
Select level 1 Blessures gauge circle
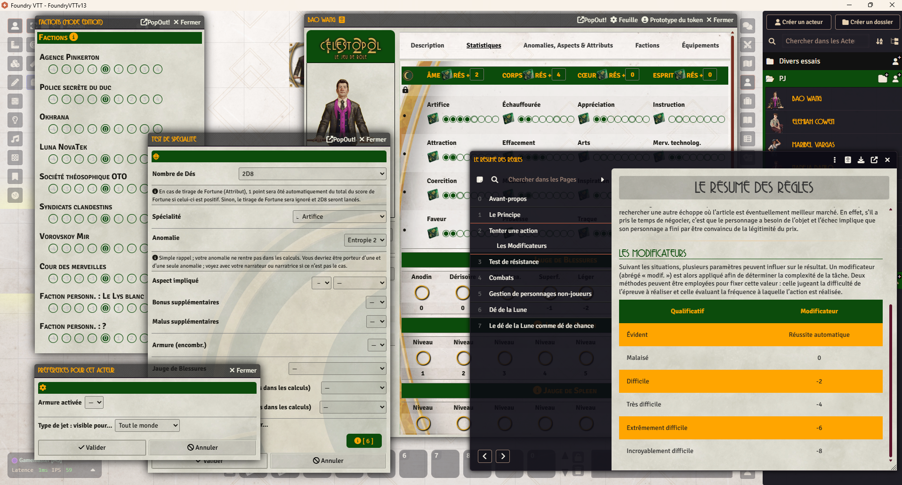423,358
